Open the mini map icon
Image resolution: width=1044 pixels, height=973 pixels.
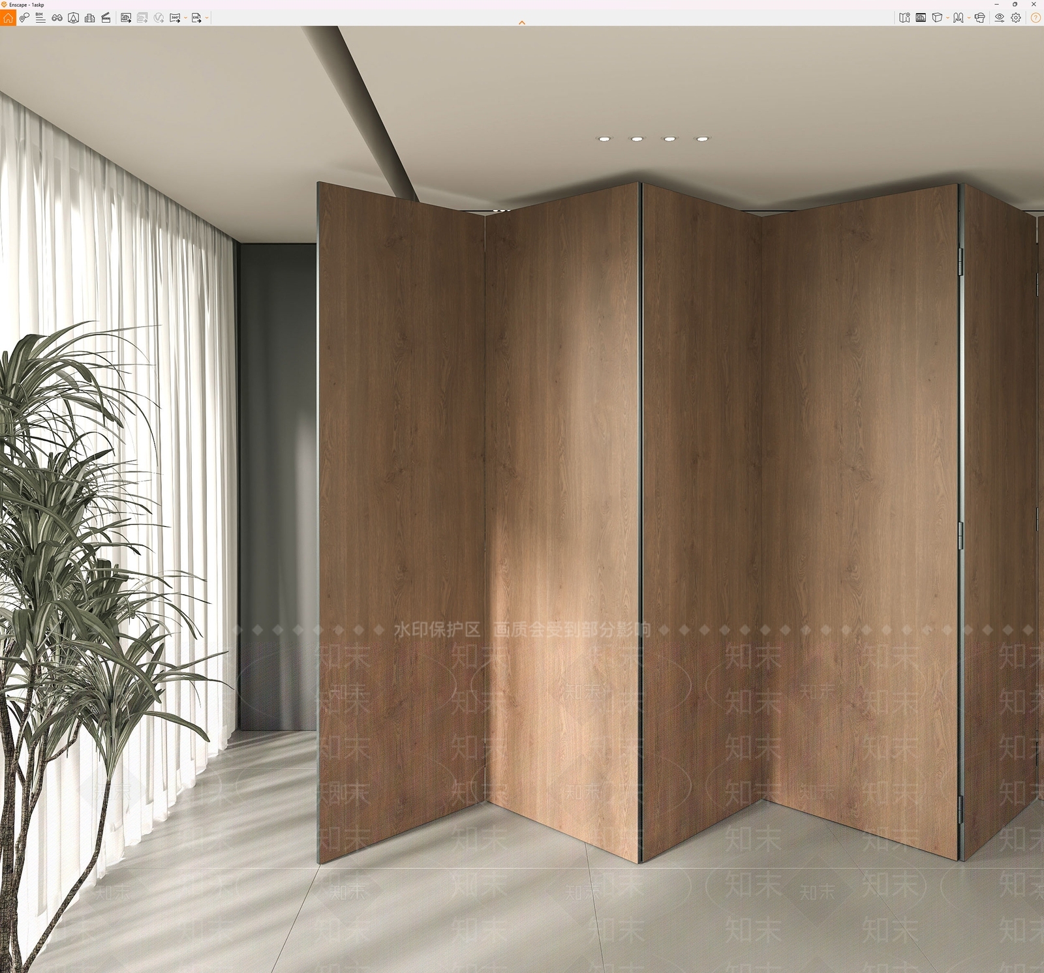(904, 18)
